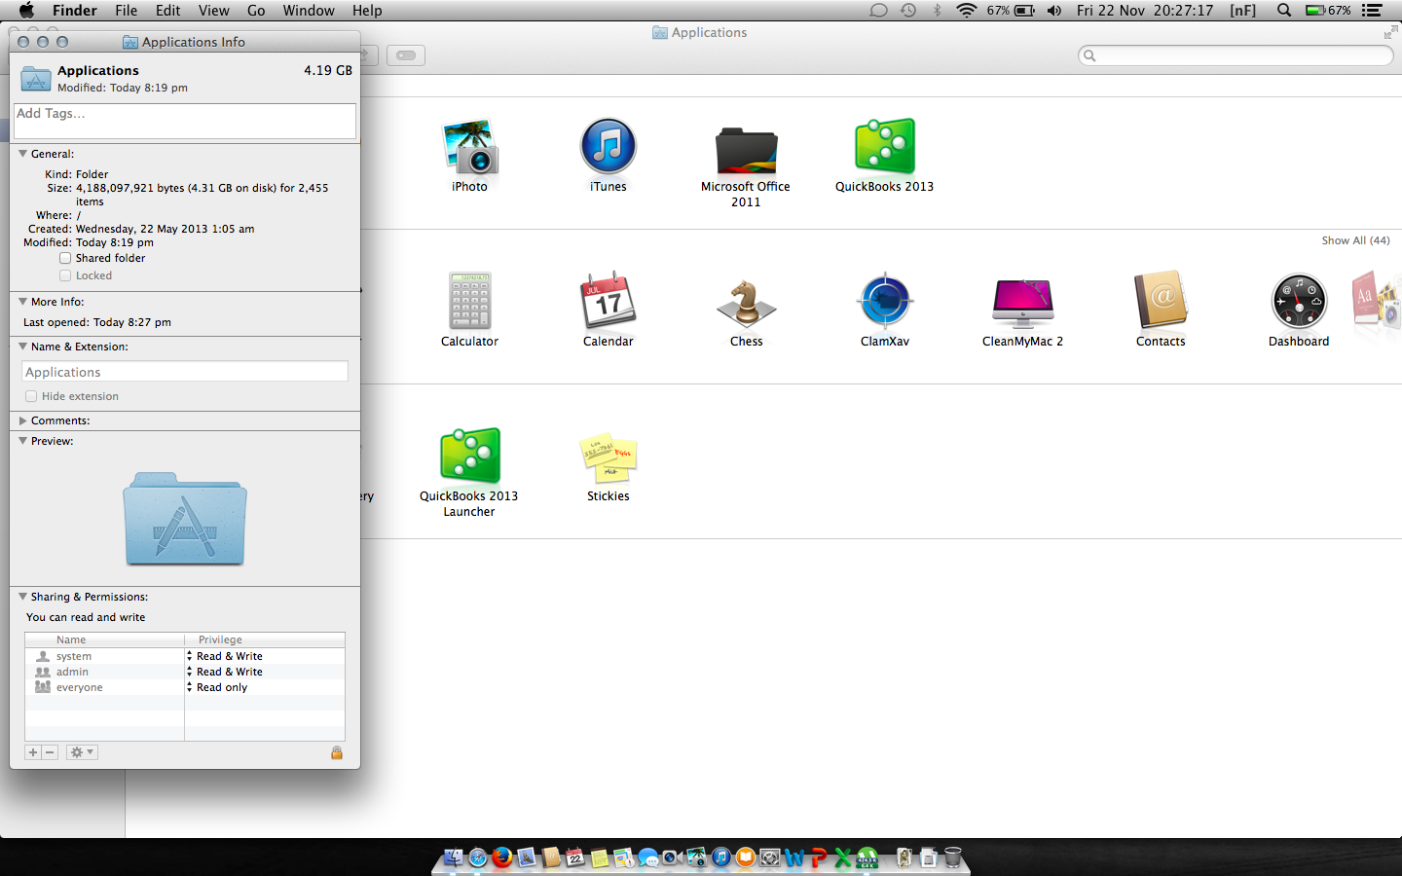This screenshot has width=1402, height=876.
Task: Open the Help menu
Action: (x=367, y=11)
